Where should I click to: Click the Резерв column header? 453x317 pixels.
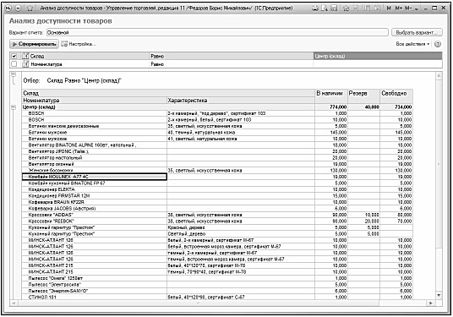(x=363, y=96)
